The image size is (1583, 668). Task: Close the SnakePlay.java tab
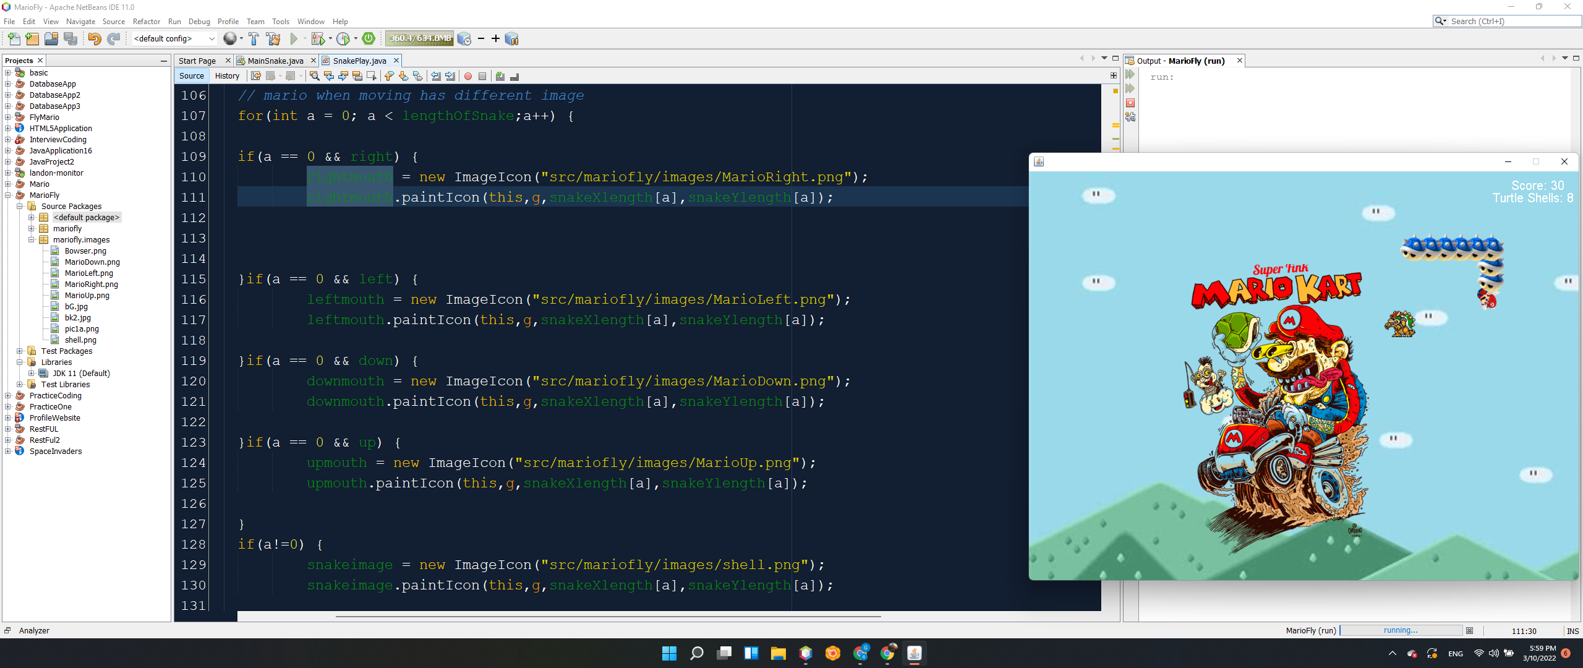(396, 61)
